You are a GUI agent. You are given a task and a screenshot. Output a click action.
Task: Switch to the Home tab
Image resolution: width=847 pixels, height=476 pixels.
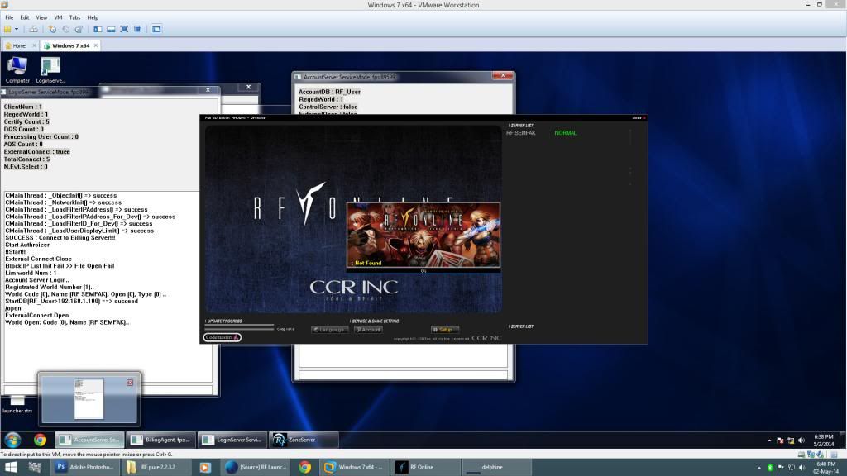coord(15,45)
